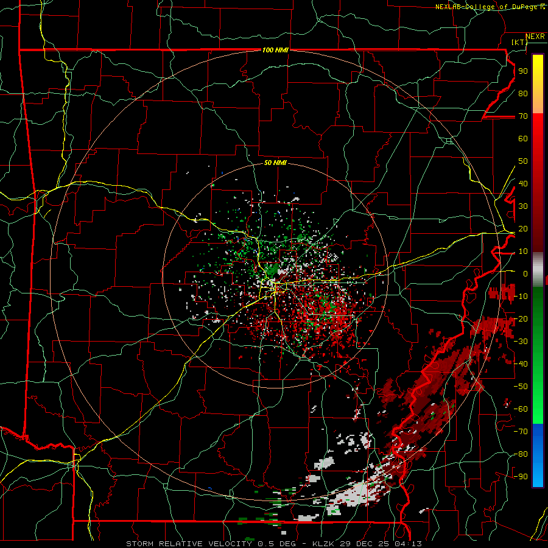Click the '100 NMI' range ring label
Screen dimensions: 548x548
coord(275,50)
